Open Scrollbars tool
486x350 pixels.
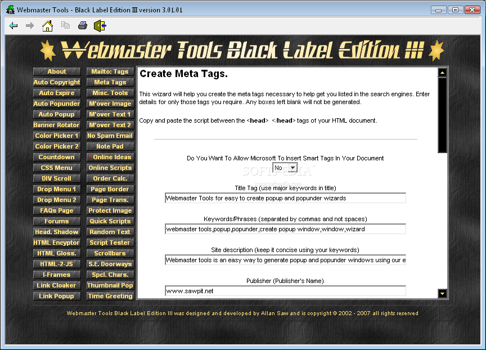[110, 253]
